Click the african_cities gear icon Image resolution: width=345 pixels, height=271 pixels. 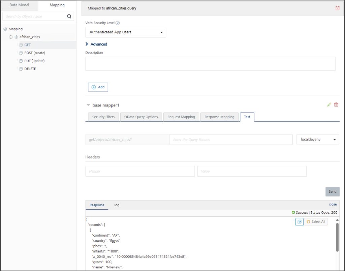coord(16,37)
